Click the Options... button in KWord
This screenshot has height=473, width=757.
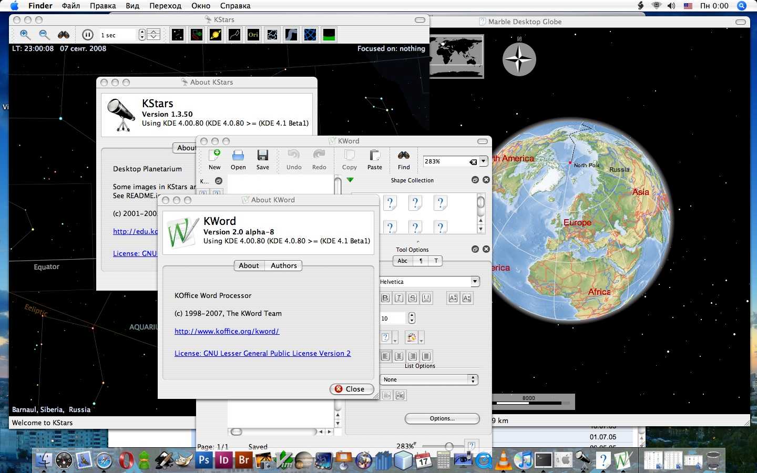442,418
